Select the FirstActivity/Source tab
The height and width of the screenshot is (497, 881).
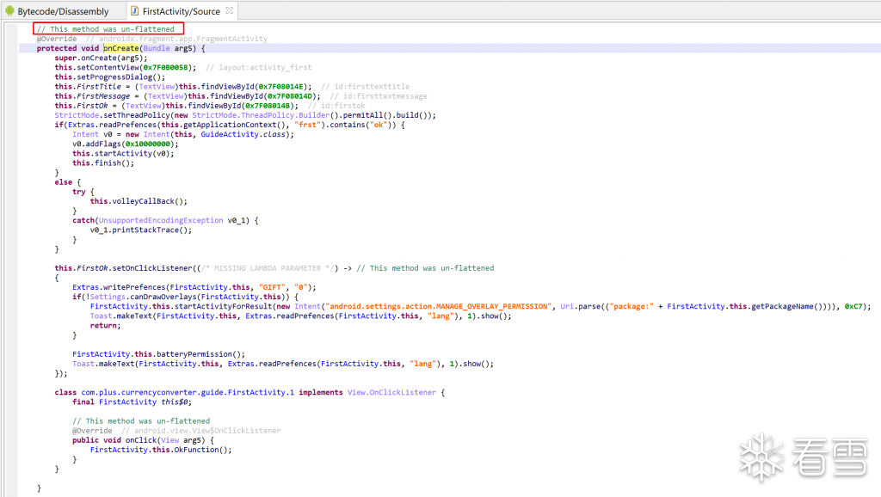pyautogui.click(x=181, y=11)
